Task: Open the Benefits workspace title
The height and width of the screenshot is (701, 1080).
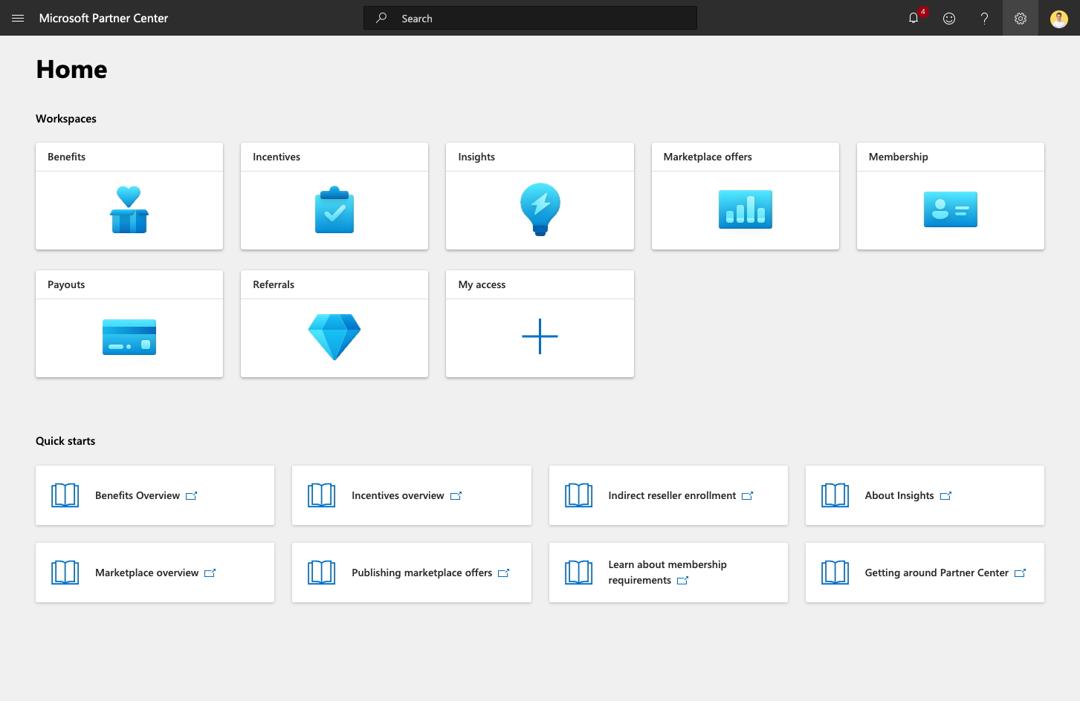Action: (67, 157)
